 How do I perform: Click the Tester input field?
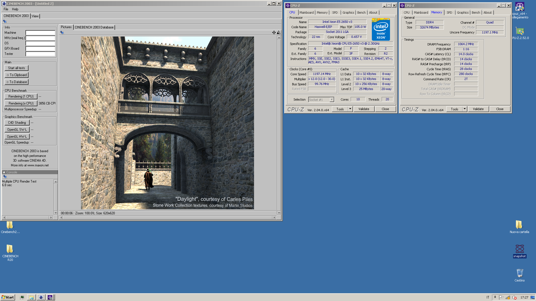tap(40, 54)
